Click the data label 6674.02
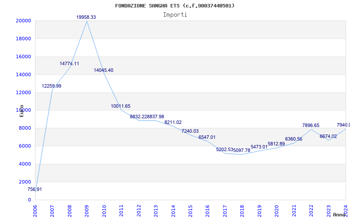The image size is (350, 219). pos(328,136)
